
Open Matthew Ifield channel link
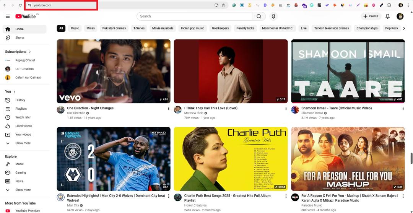pyautogui.click(x=193, y=113)
